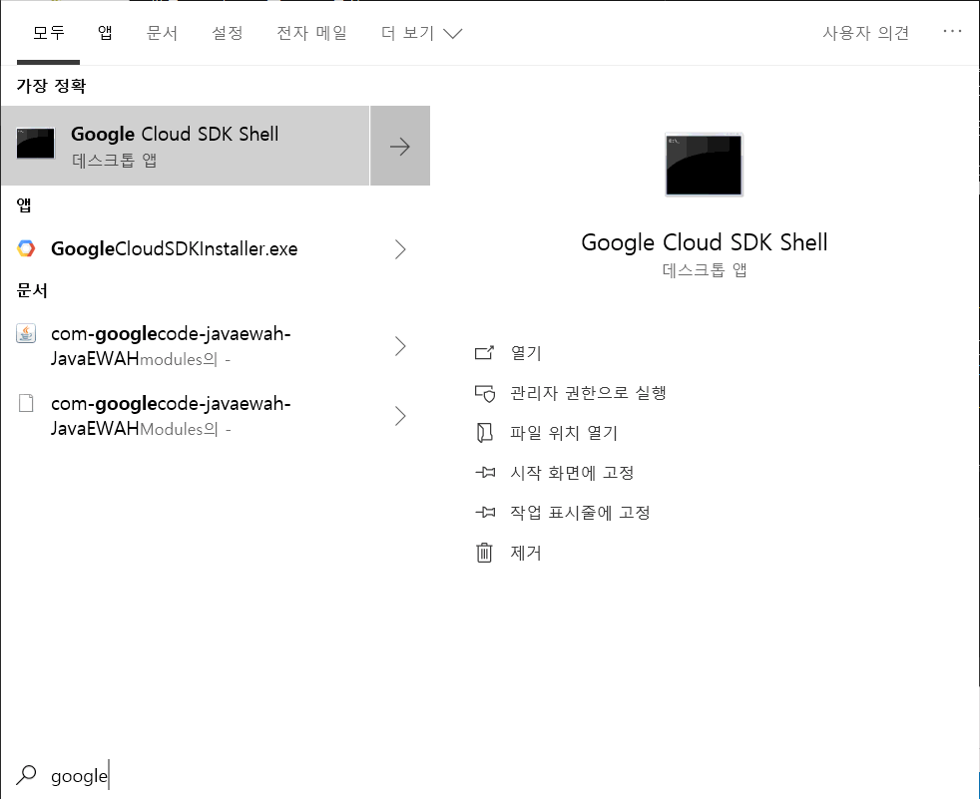Switch to the 모두 tab

[48, 33]
